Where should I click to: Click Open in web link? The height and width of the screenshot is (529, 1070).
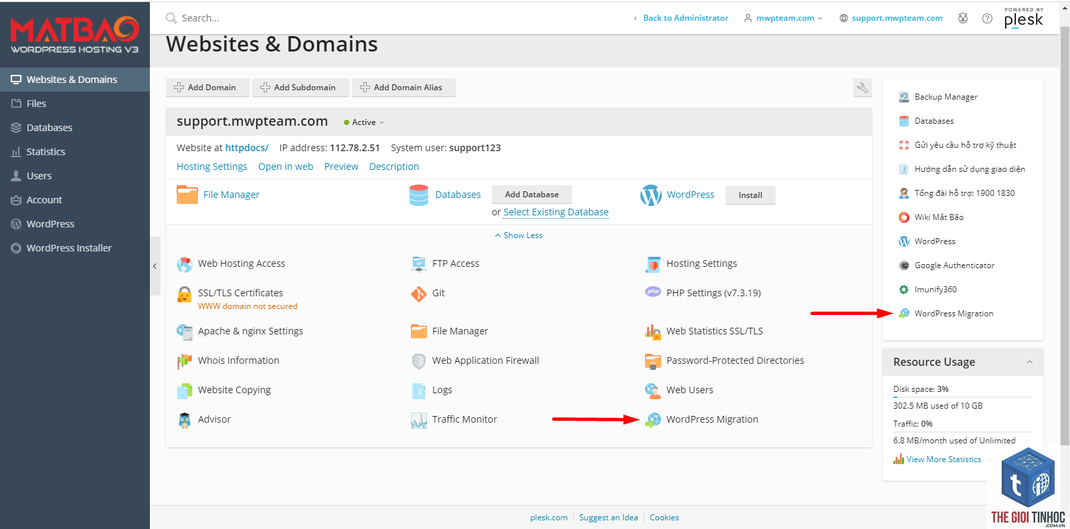pyautogui.click(x=286, y=167)
